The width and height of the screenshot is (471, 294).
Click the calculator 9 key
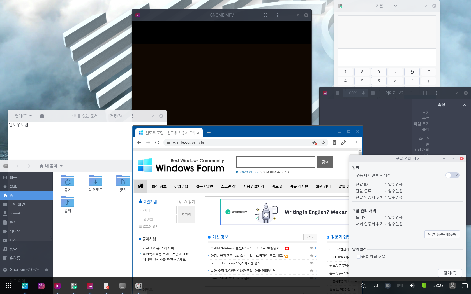click(x=379, y=72)
